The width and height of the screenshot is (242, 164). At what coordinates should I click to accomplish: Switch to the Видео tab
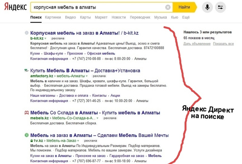click(70, 17)
